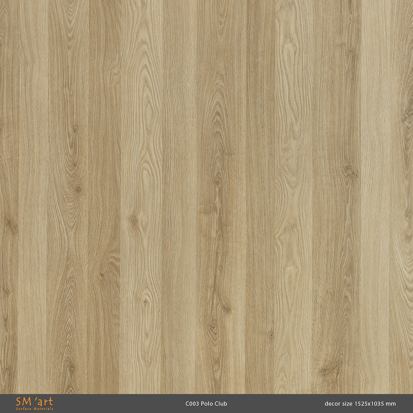Click the "decor size 1525x1035 mm" label

pos(360,404)
